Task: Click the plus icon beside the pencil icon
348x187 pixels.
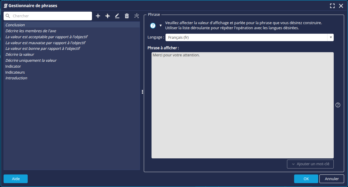Action: pos(108,16)
